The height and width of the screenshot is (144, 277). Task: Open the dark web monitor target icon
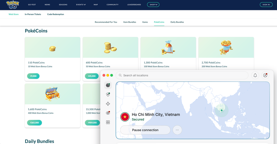[x=108, y=113]
